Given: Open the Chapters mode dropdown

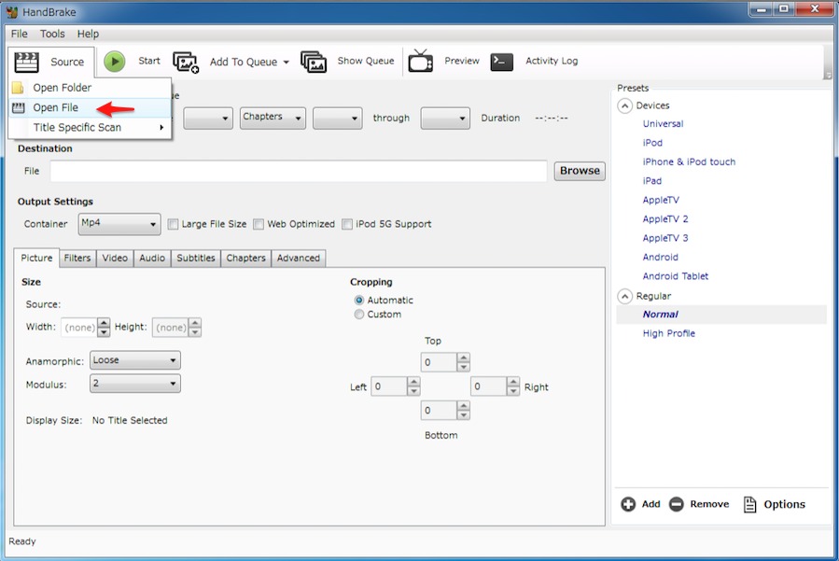Looking at the screenshot, I should (273, 118).
